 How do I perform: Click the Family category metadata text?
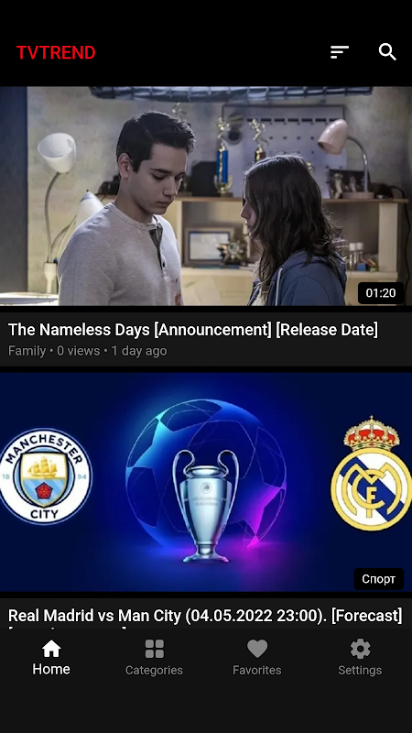27,351
